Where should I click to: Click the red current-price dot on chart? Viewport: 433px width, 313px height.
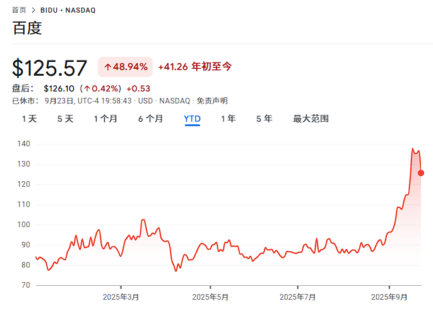(x=421, y=173)
